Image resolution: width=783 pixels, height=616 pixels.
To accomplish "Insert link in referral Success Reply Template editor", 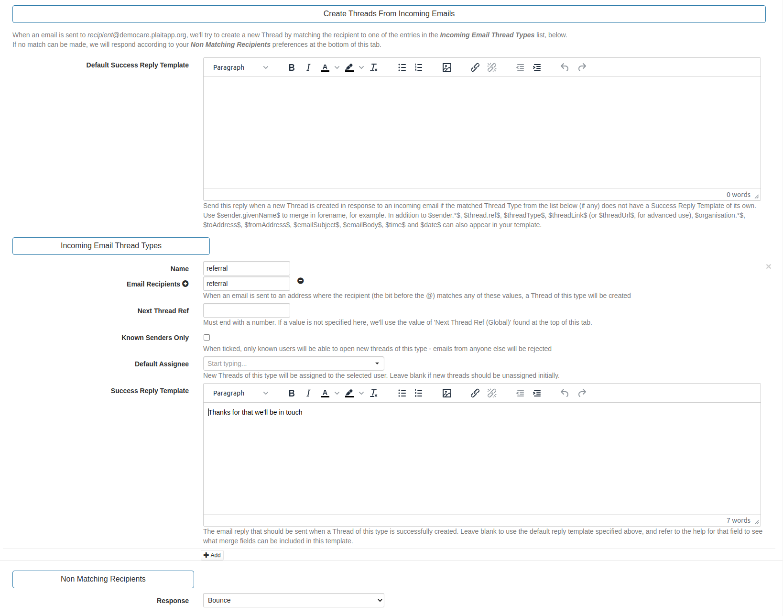I will (475, 393).
